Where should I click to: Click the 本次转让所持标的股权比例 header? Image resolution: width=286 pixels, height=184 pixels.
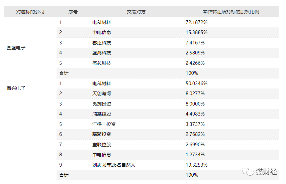click(x=231, y=12)
